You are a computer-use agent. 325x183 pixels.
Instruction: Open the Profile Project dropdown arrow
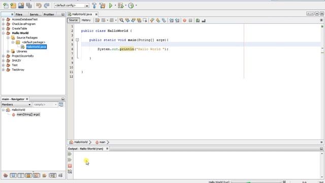pos(136,6)
